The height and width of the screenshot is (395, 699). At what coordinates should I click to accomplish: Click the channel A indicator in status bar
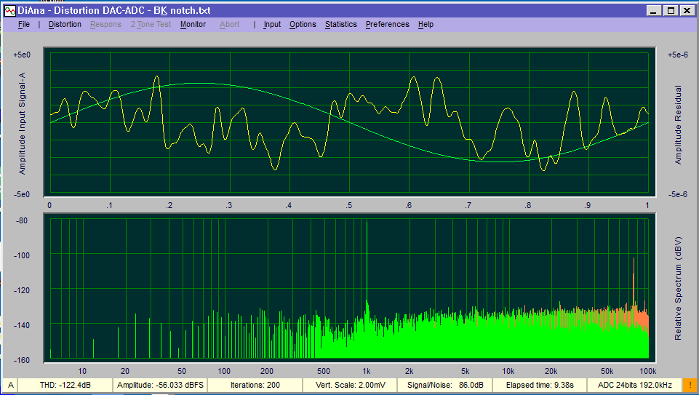pos(11,386)
